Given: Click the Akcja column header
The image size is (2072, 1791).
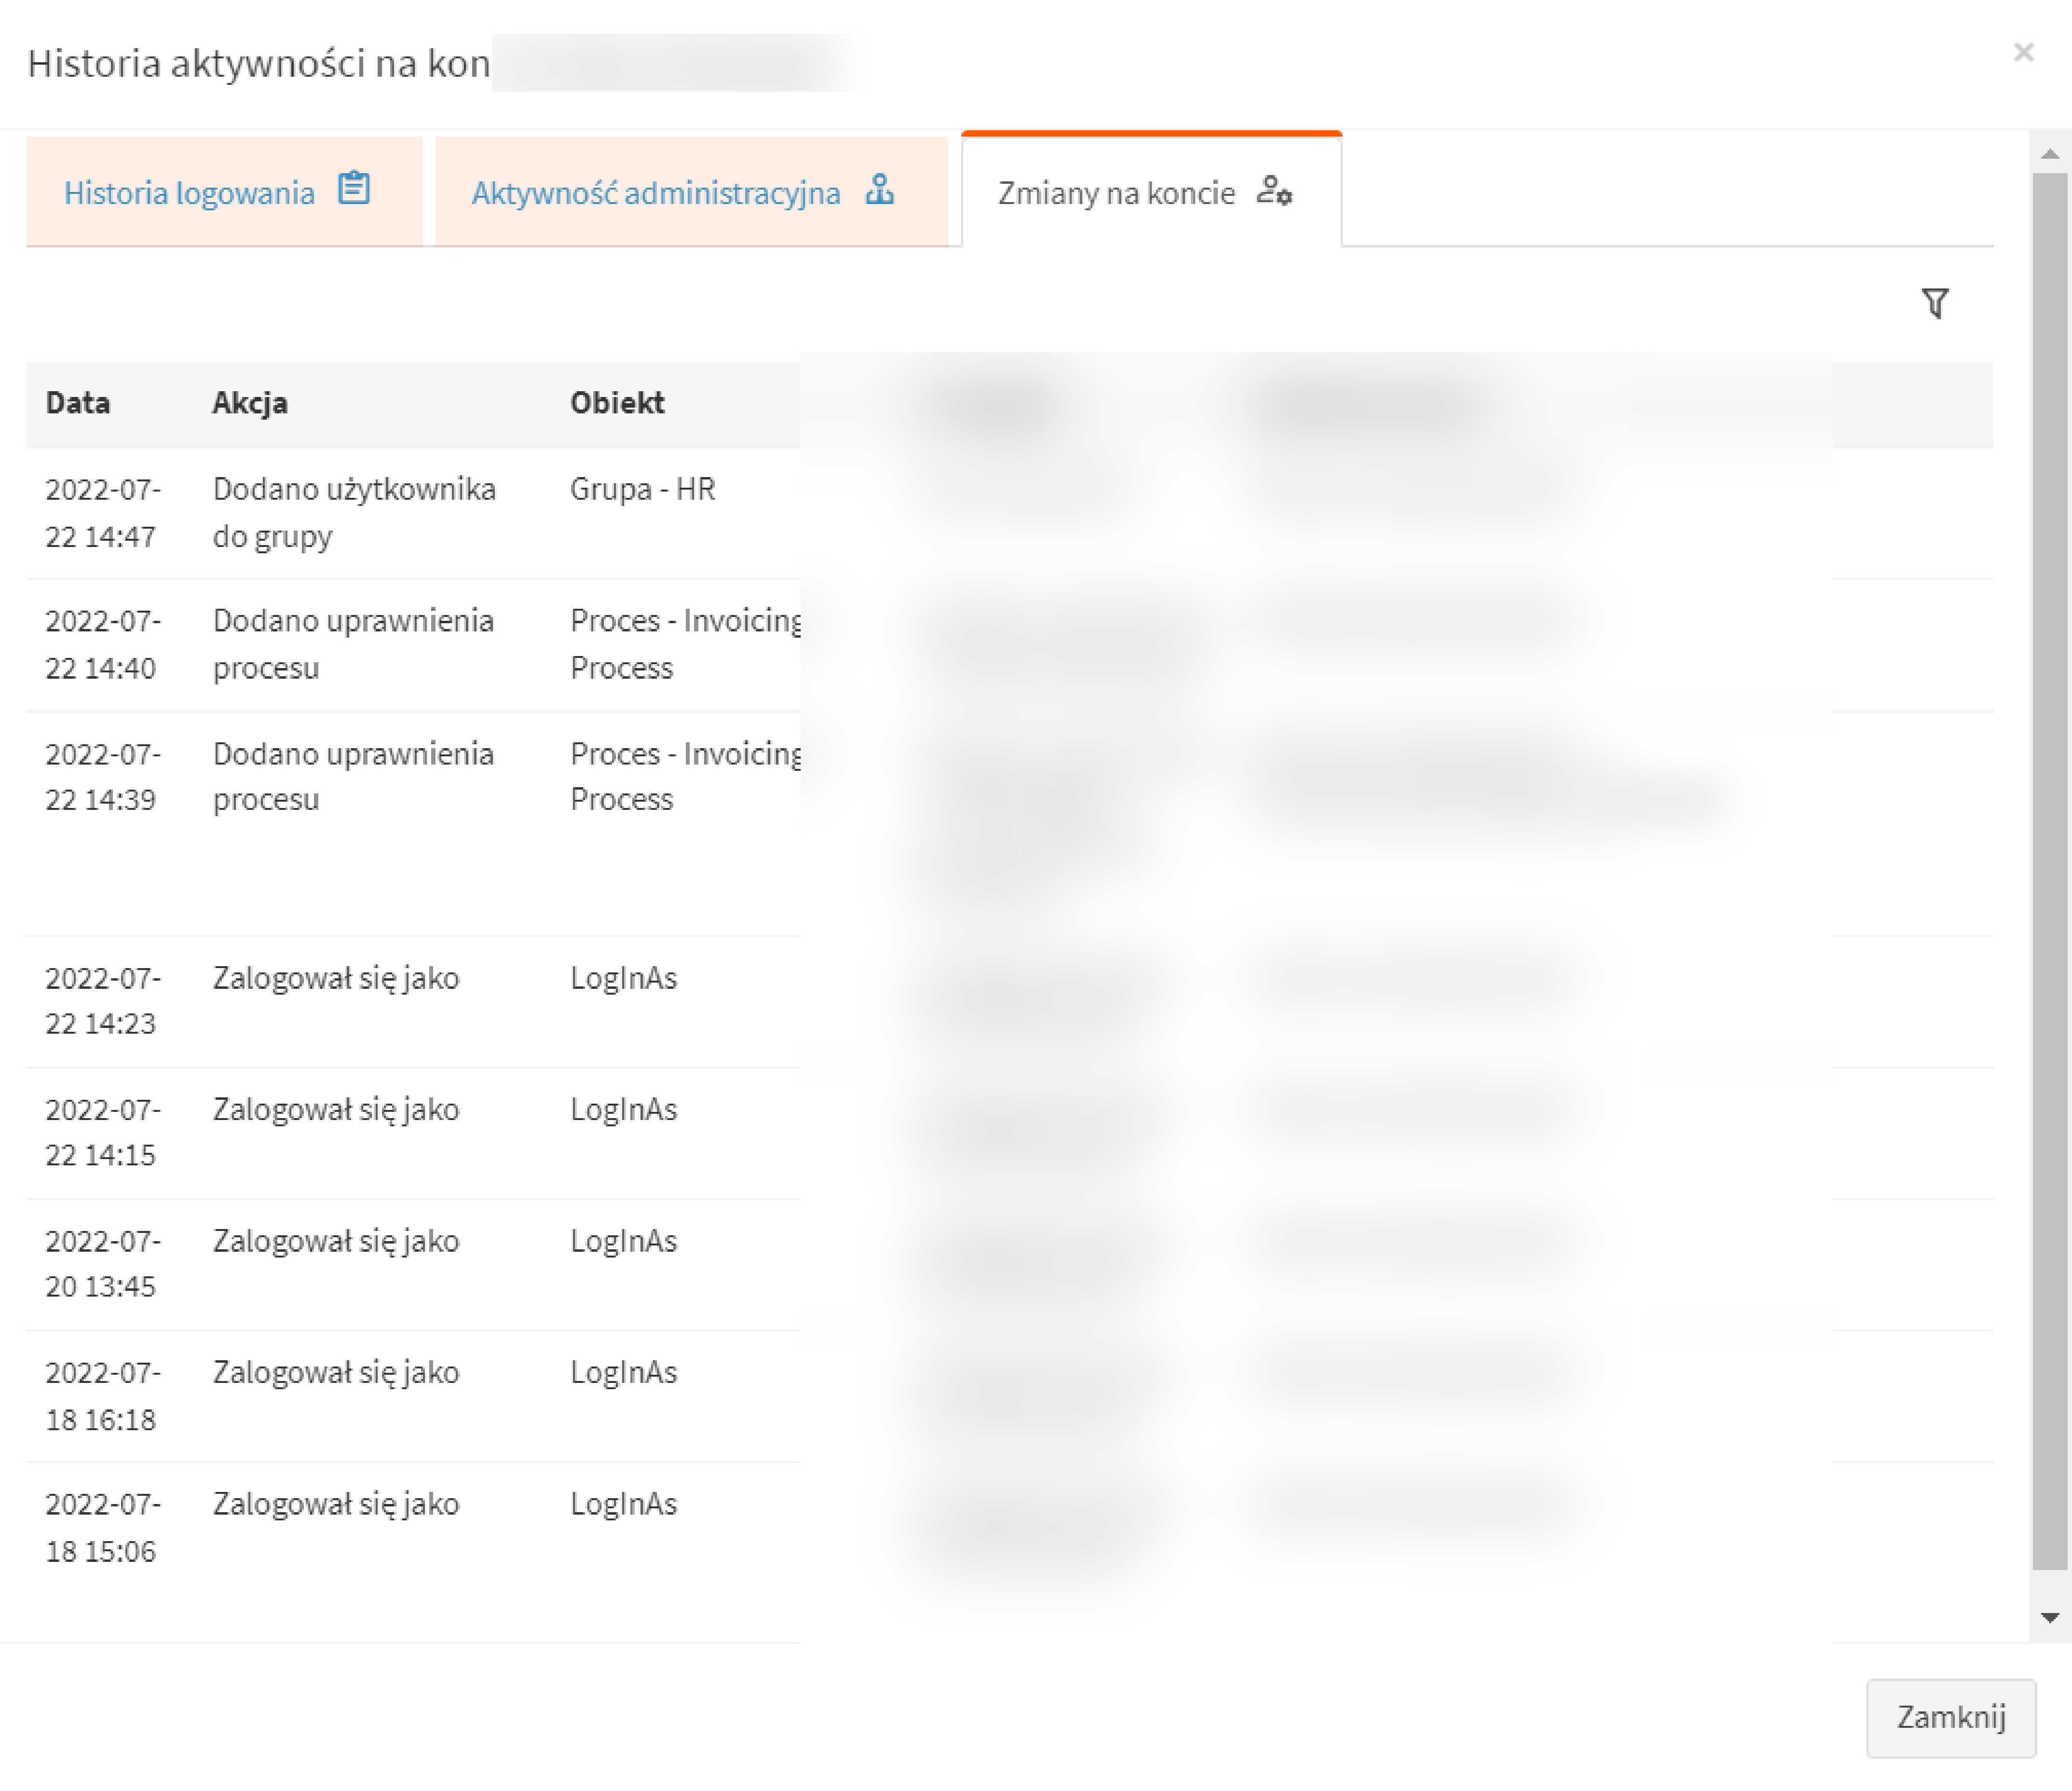Looking at the screenshot, I should (x=250, y=403).
